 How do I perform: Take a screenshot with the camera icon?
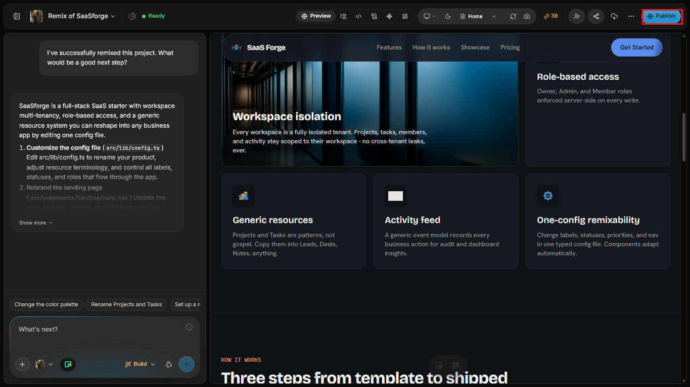(x=527, y=16)
